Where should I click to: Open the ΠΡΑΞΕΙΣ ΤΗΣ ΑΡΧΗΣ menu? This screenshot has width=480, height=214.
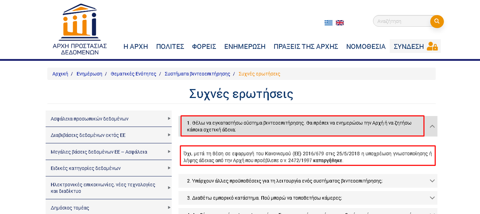pos(306,47)
